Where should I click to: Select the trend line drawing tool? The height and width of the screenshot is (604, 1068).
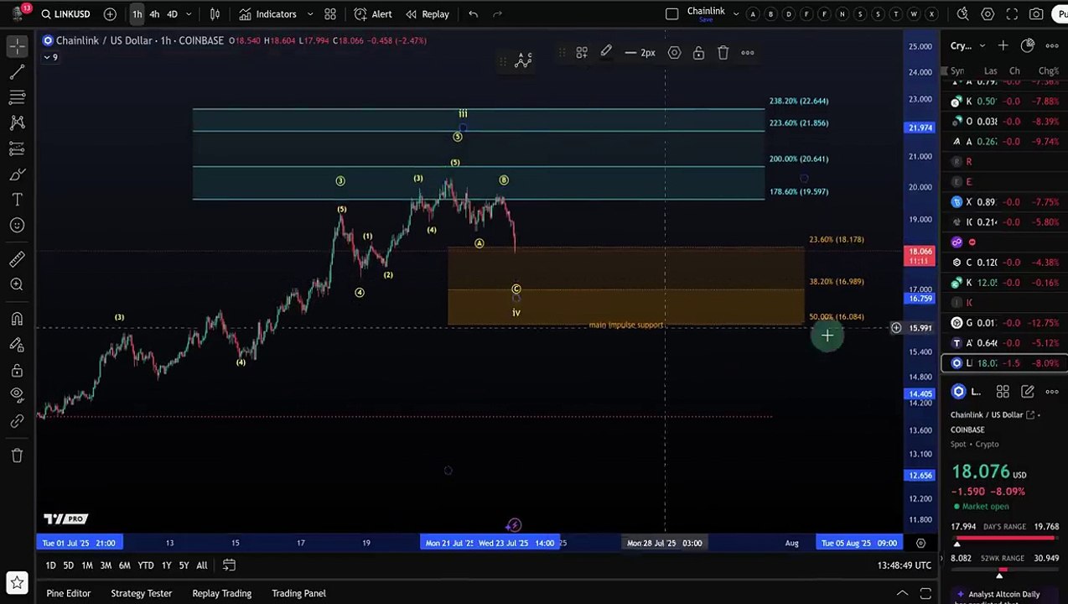click(x=17, y=72)
